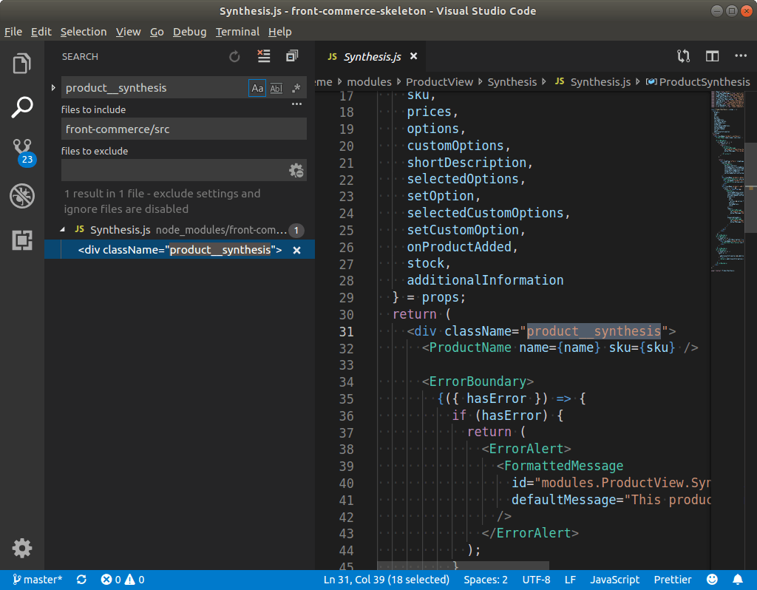Click highlighted 'product__synthesis' in editor
This screenshot has height=590, width=757.
pos(594,331)
